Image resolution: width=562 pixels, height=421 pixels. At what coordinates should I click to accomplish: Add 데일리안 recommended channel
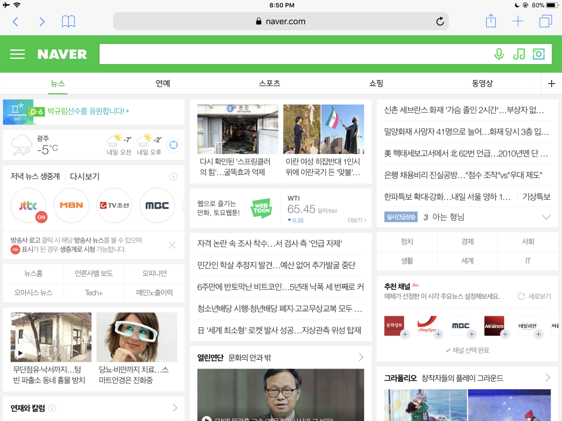point(538,335)
